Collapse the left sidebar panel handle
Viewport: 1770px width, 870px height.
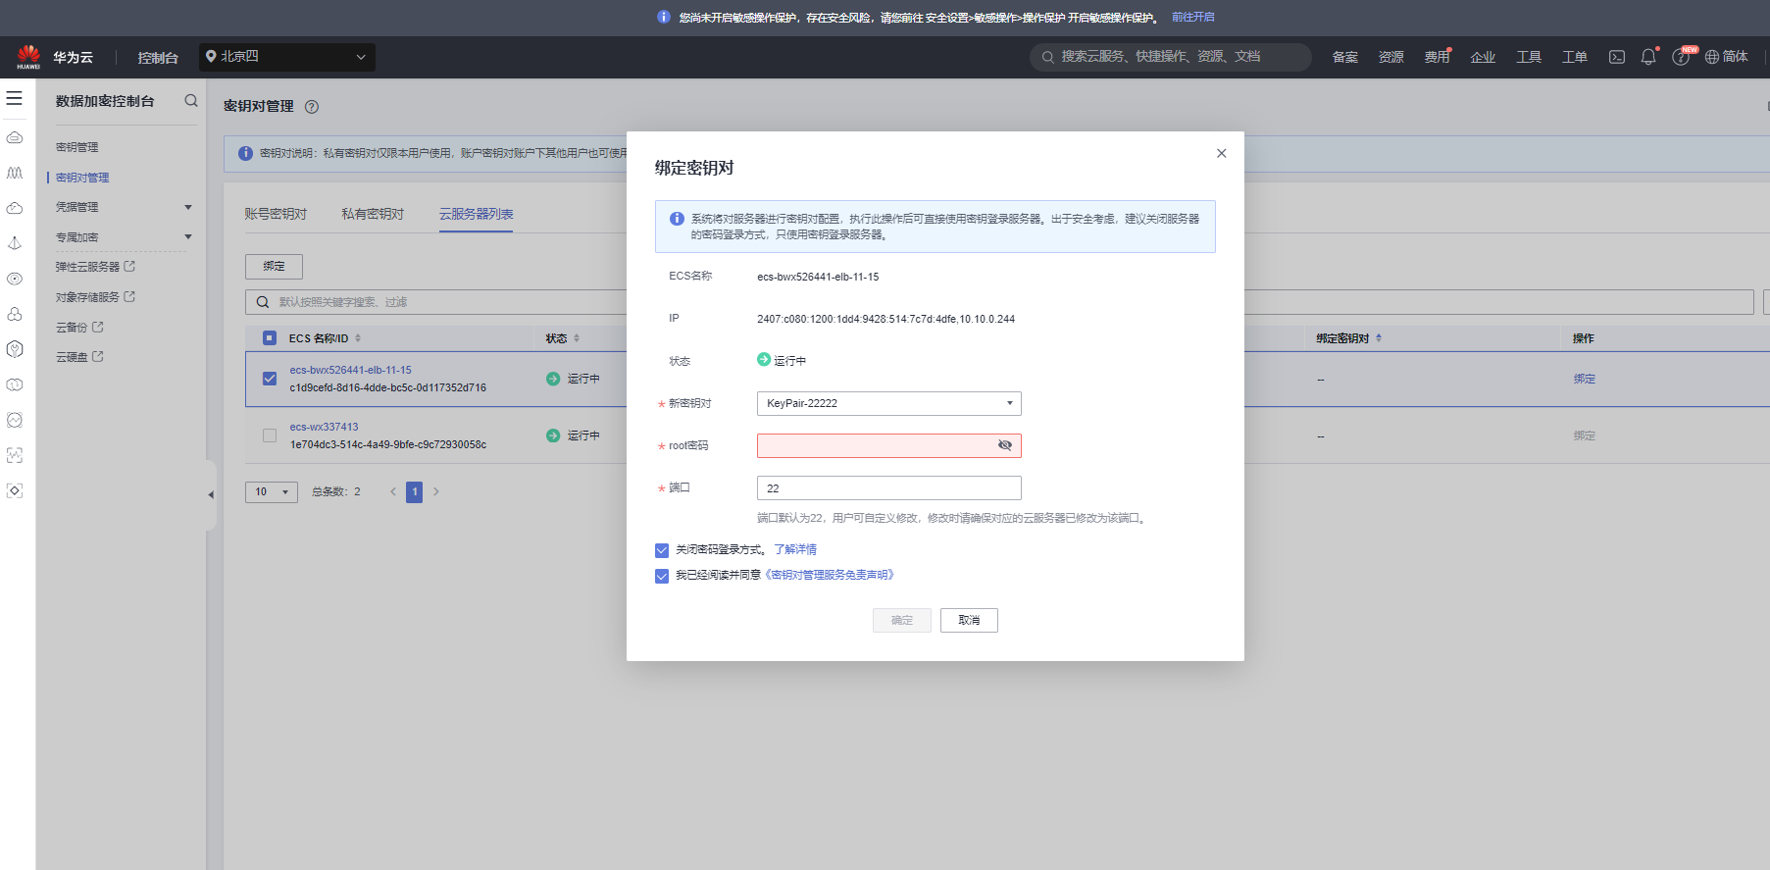point(211,495)
